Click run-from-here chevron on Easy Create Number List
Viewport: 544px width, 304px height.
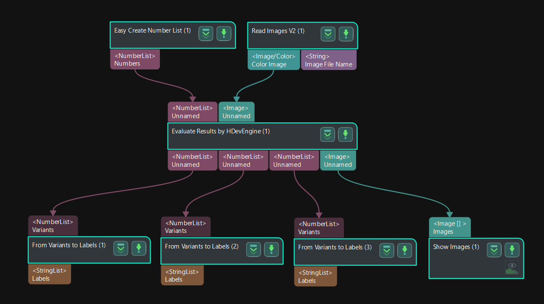tap(206, 33)
